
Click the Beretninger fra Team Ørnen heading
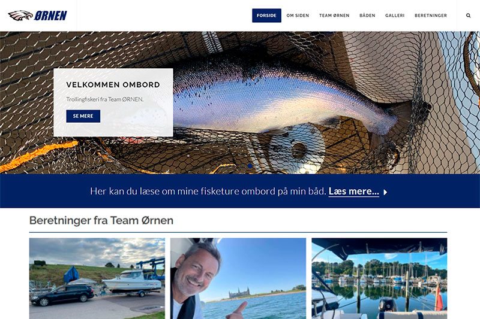[x=101, y=220]
